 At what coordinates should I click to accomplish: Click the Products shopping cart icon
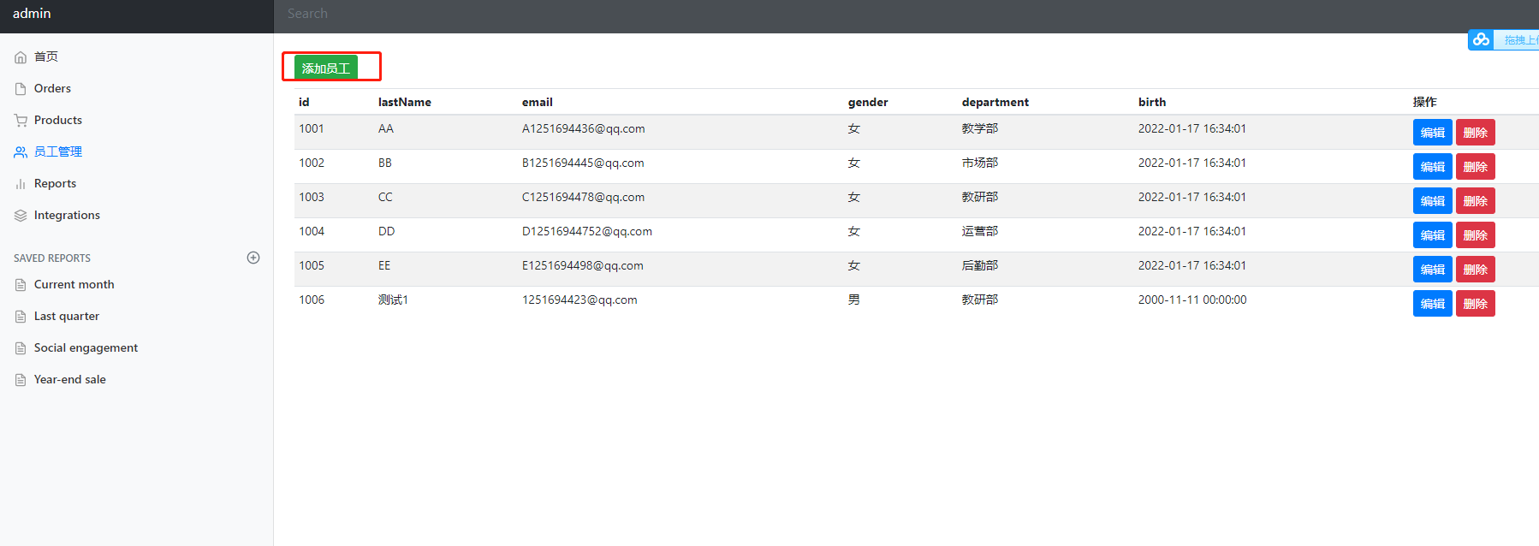(x=21, y=121)
